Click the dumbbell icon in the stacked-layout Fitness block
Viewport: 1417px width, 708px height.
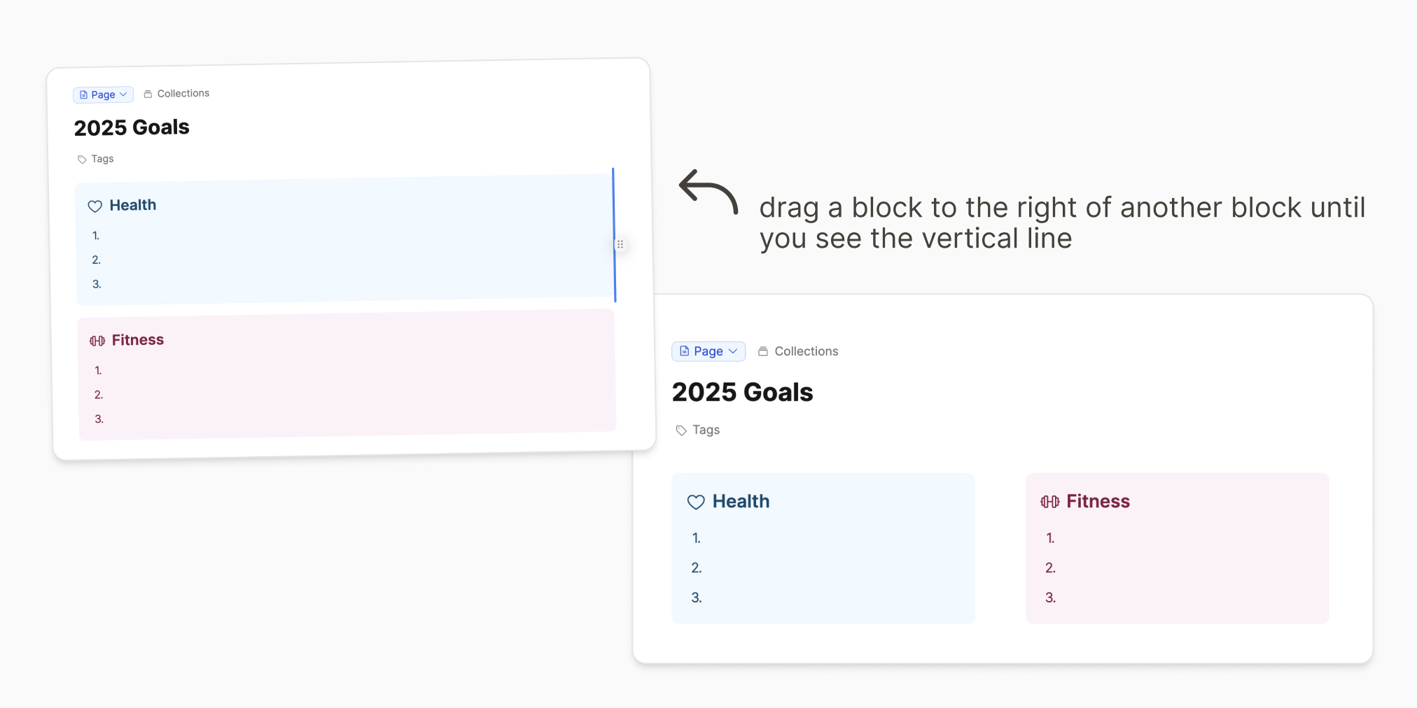point(97,341)
